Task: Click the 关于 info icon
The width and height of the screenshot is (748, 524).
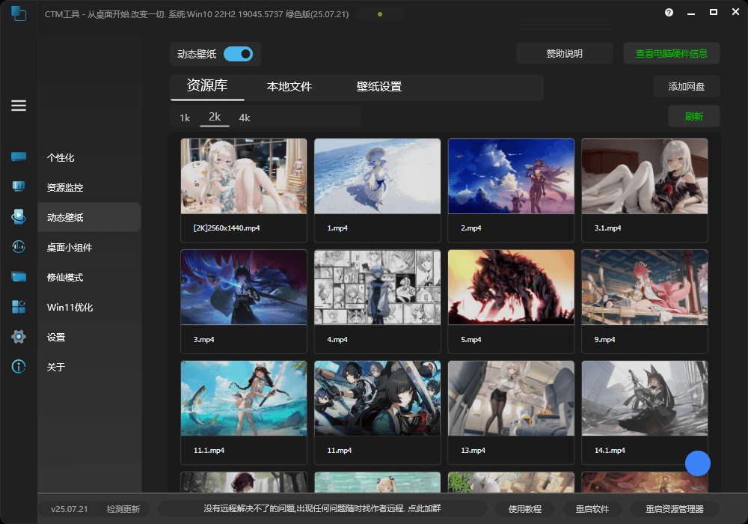Action: coord(19,367)
